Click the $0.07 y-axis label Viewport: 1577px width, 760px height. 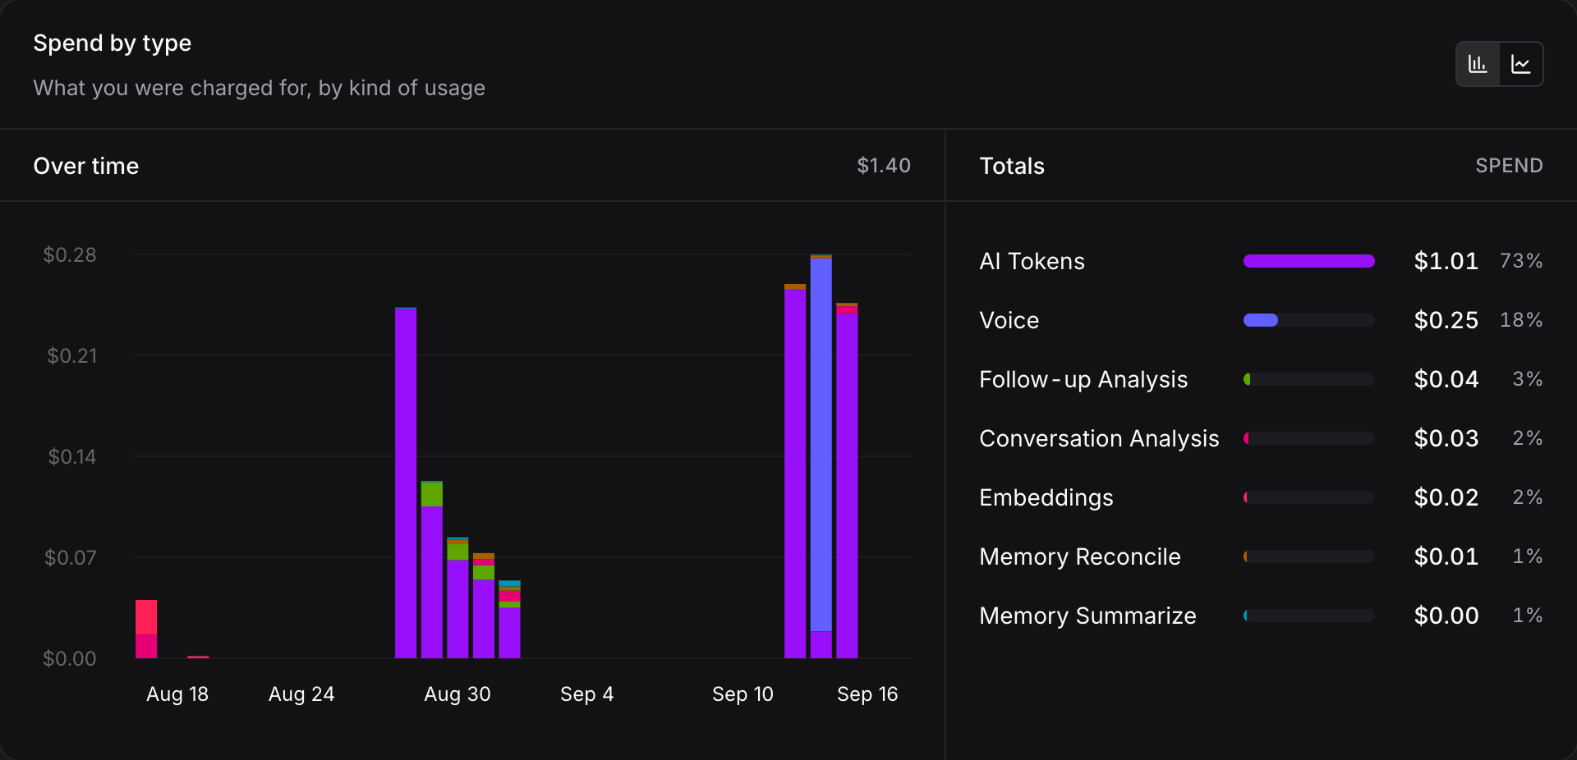pos(71,558)
